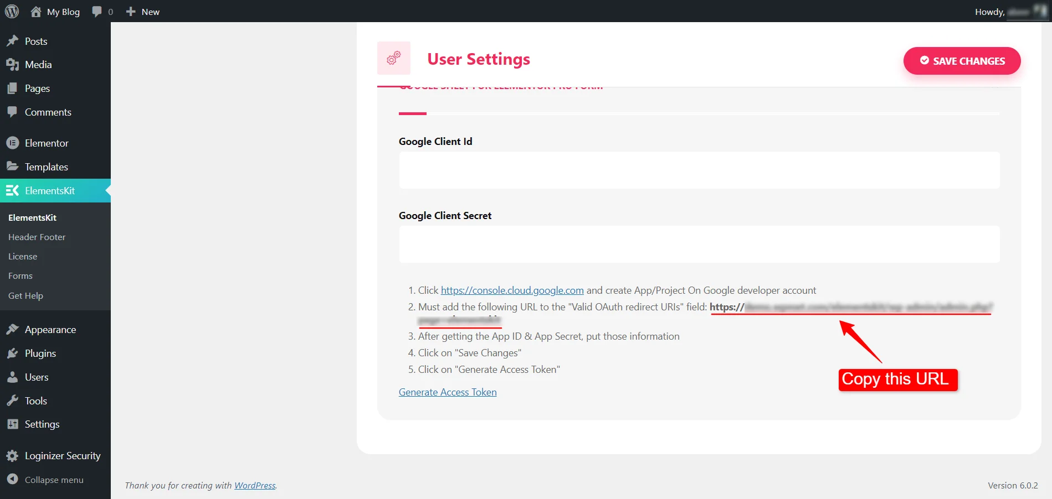The width and height of the screenshot is (1052, 499).
Task: Click the WordPress logo icon
Action: point(12,12)
